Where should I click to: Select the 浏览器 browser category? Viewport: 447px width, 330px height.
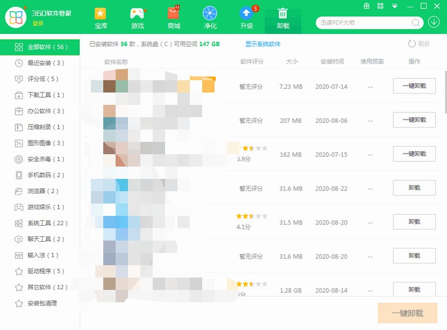point(45,191)
